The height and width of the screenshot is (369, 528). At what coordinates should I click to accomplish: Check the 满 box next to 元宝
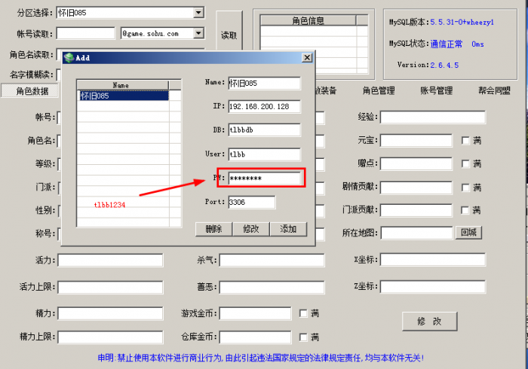tap(465, 141)
